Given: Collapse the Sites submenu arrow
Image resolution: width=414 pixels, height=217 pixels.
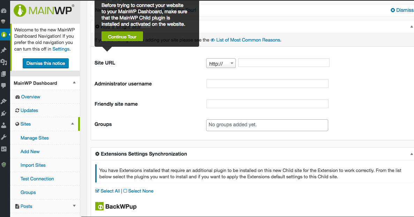Looking at the screenshot, I should 72,124.
